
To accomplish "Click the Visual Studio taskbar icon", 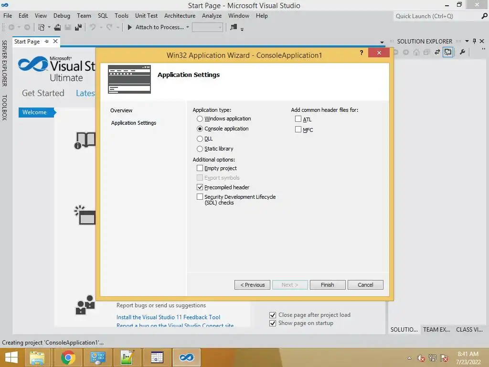I will (x=187, y=357).
